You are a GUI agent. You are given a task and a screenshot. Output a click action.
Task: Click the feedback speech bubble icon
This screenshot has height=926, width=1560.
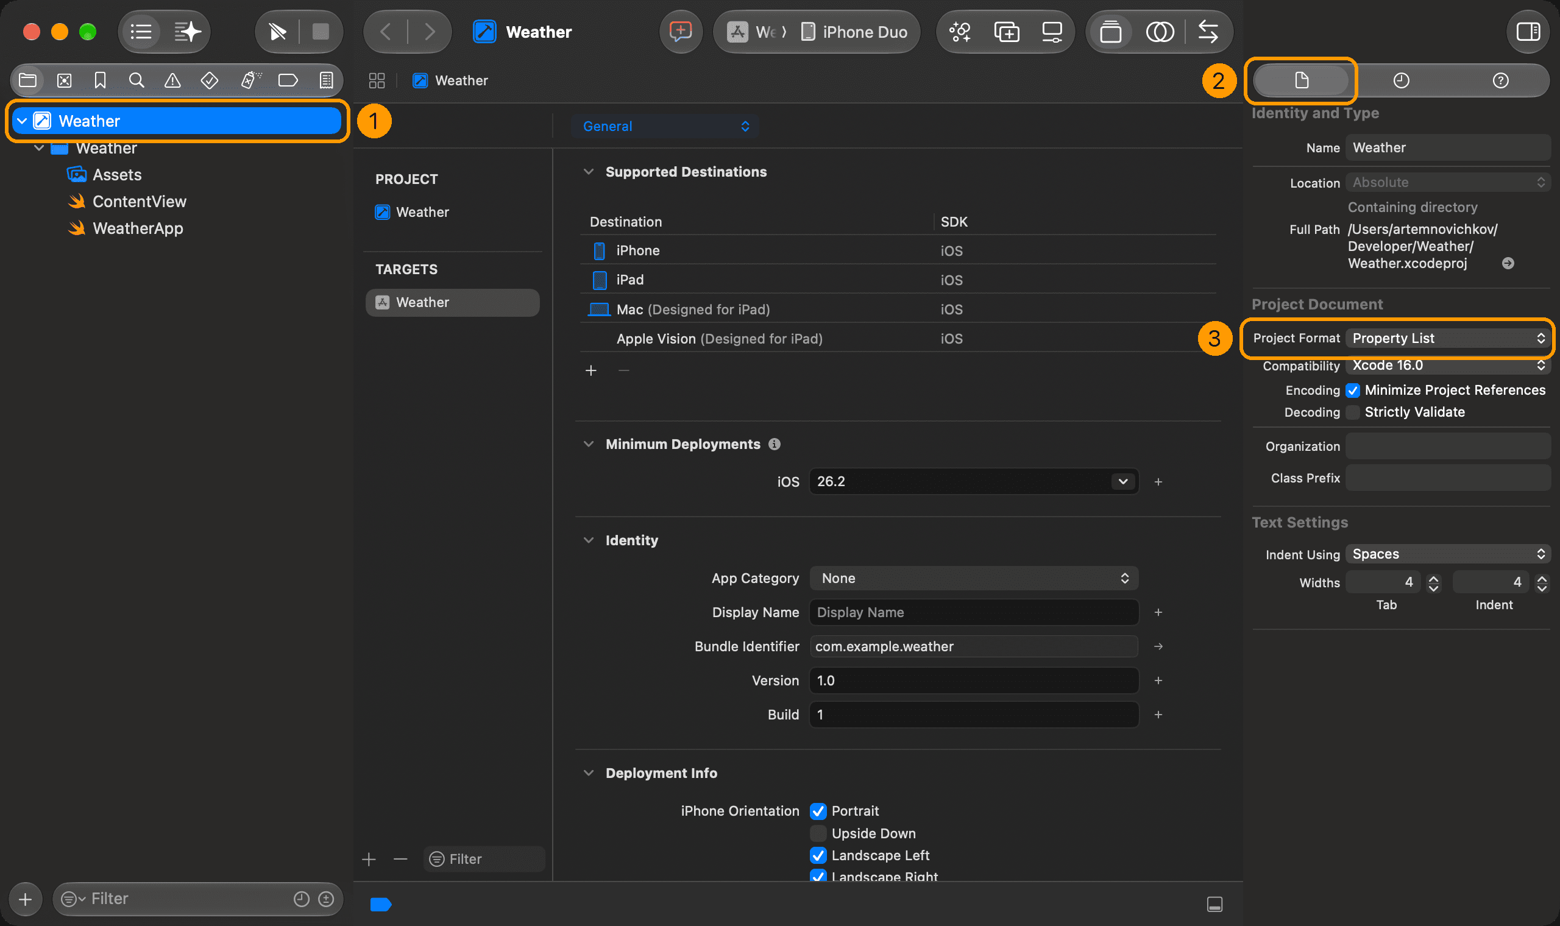(680, 32)
